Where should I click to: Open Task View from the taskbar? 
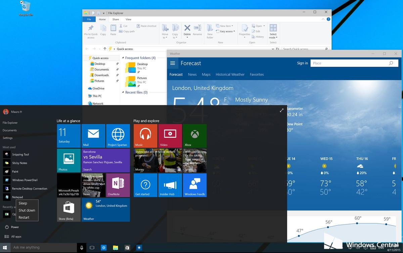[92, 248]
